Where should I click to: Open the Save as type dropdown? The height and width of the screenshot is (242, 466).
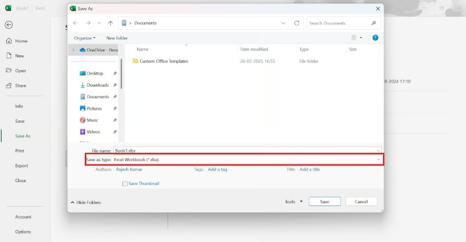point(246,160)
